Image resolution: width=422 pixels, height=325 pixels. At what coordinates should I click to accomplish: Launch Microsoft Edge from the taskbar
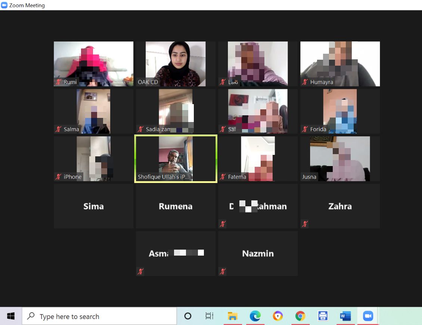coord(255,316)
